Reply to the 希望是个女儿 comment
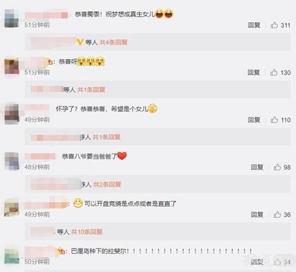The height and width of the screenshot is (272, 296). tap(254, 119)
